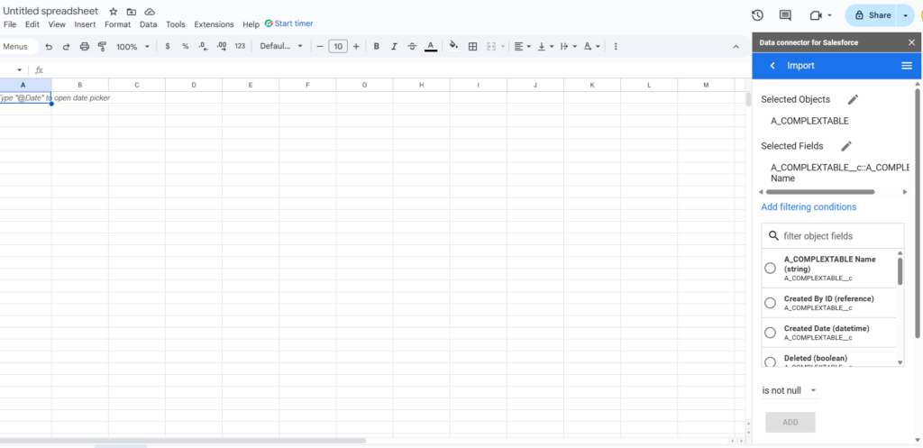Open the Edit menu
Image resolution: width=923 pixels, height=448 pixels.
32,24
